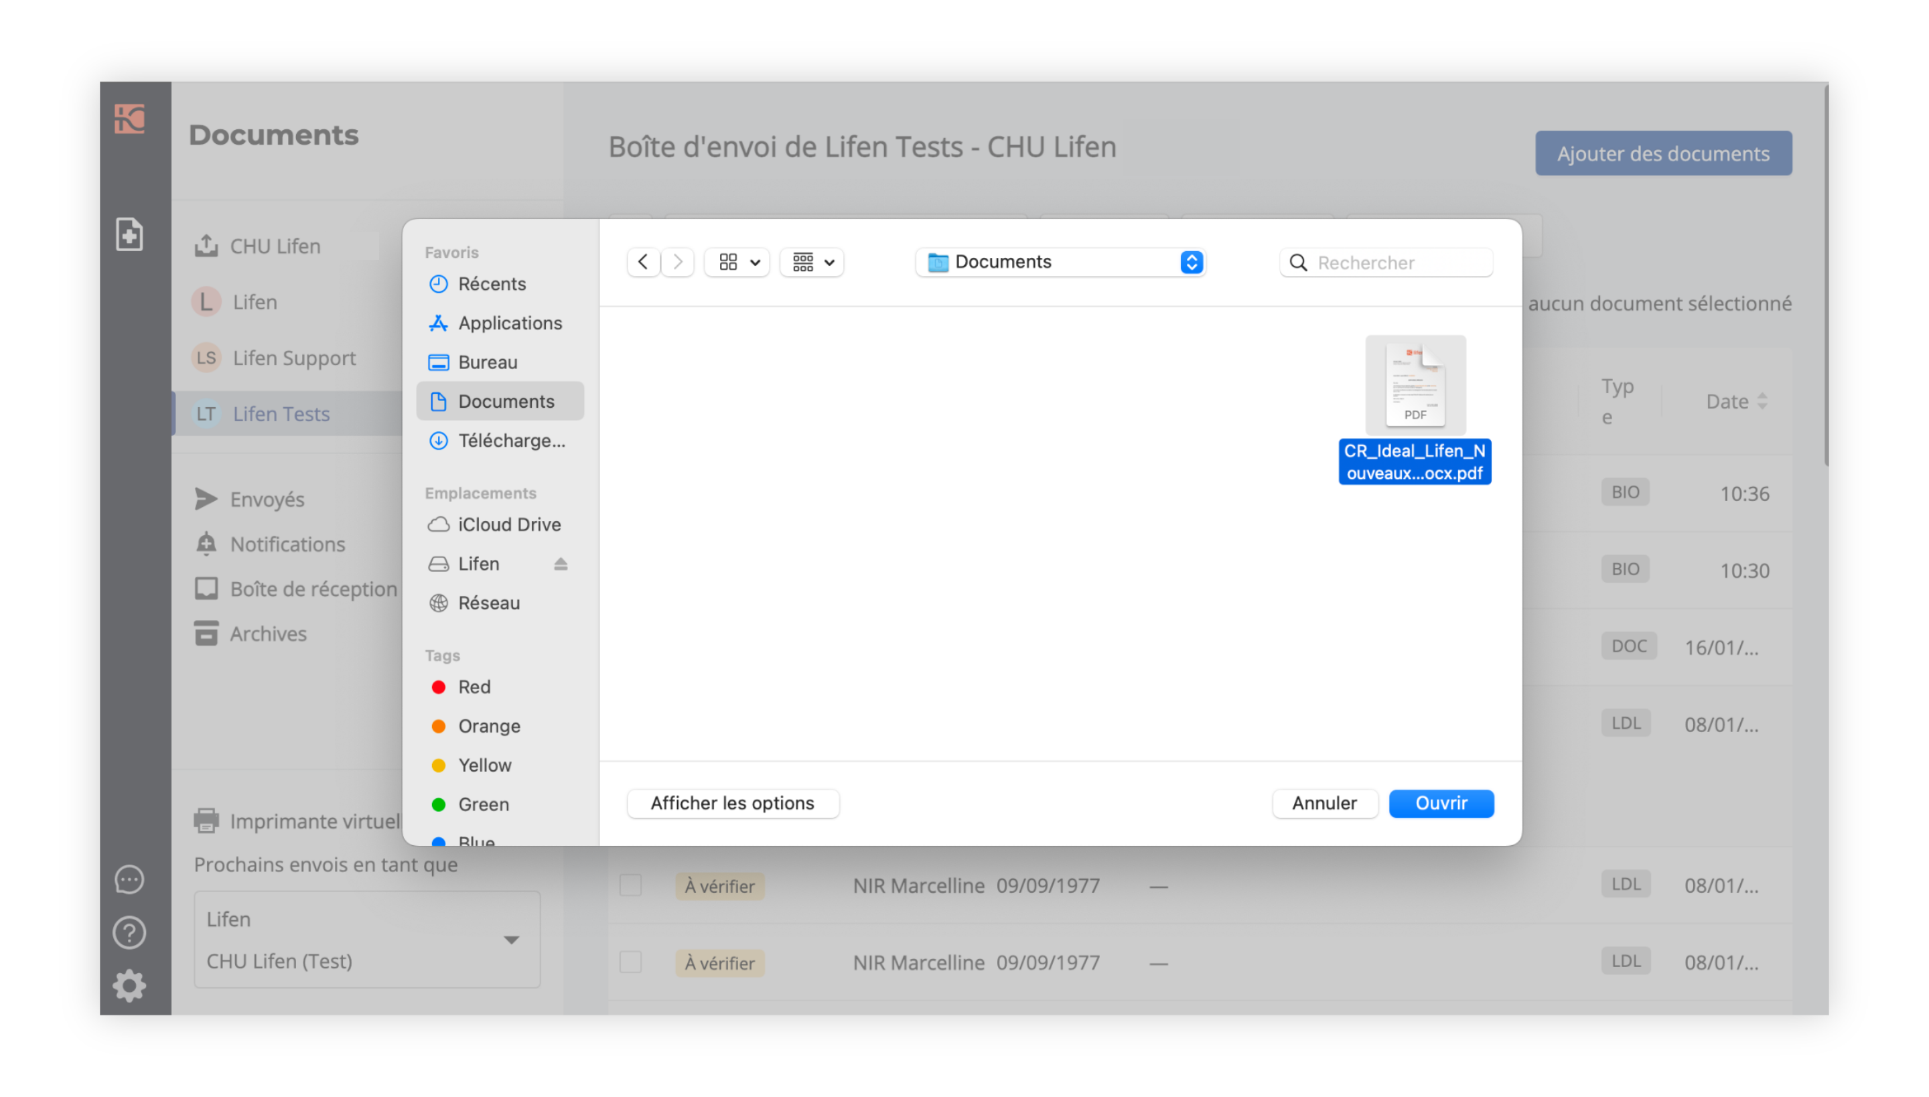Click the L avatar of Lifen
Image resolution: width=1929 pixels, height=1097 pixels.
(206, 301)
